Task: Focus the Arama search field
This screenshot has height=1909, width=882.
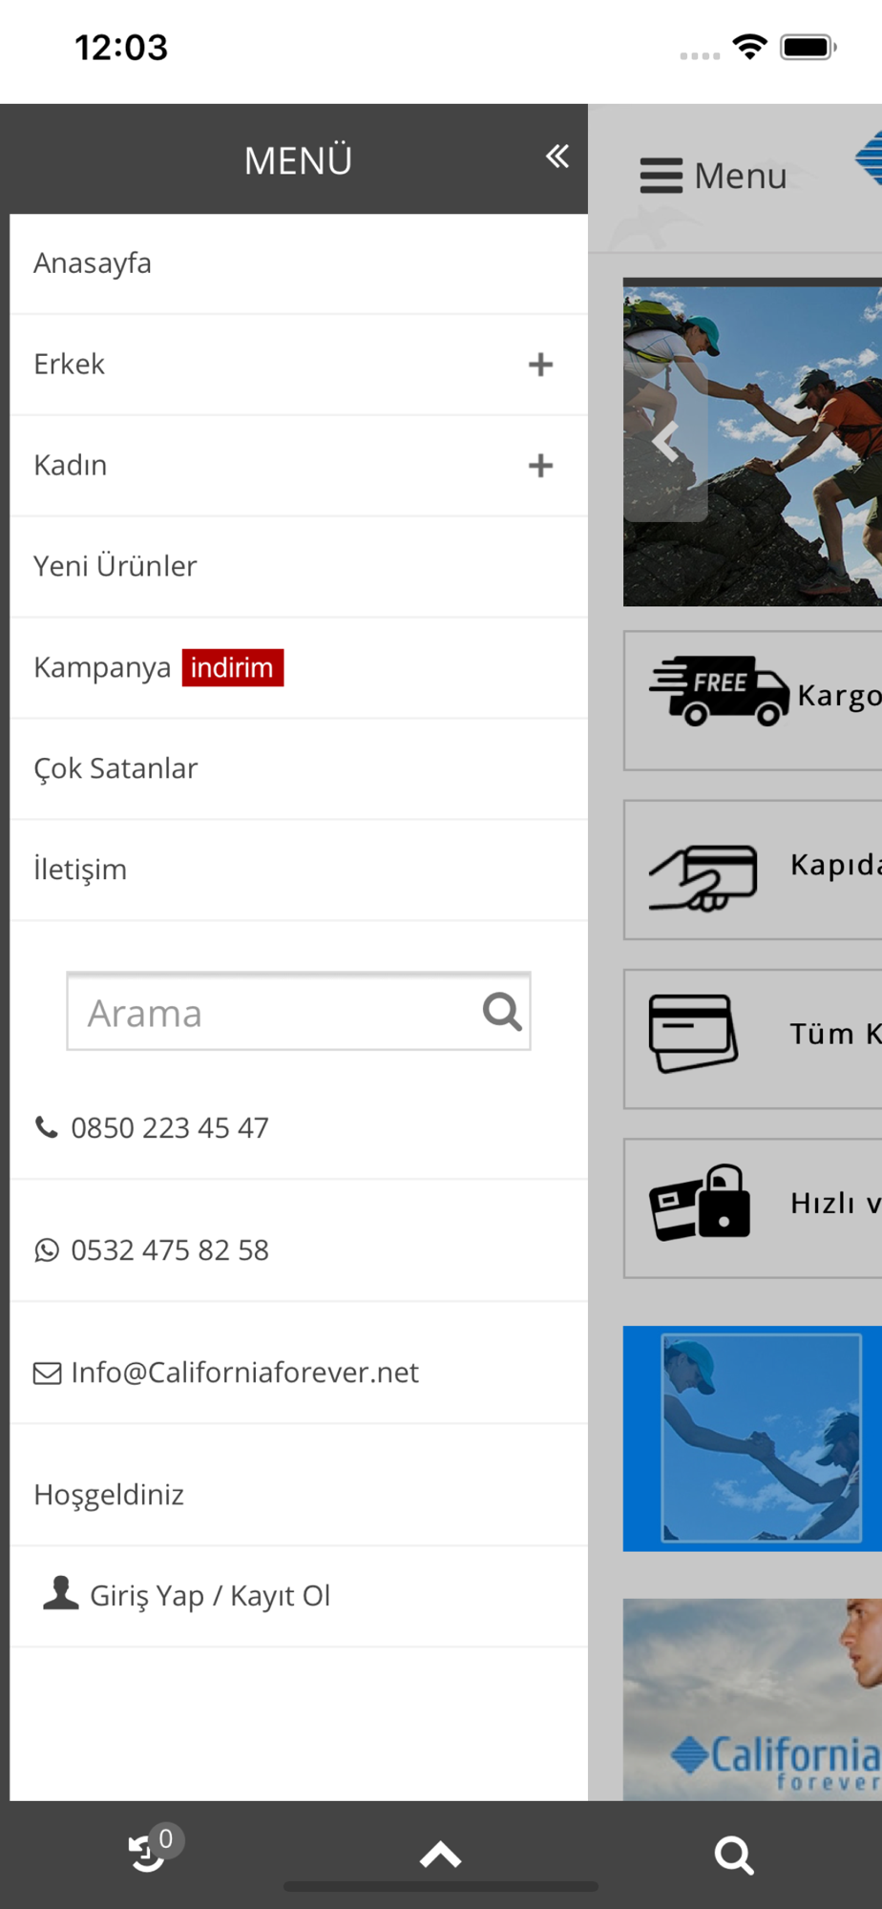Action: tap(299, 1012)
